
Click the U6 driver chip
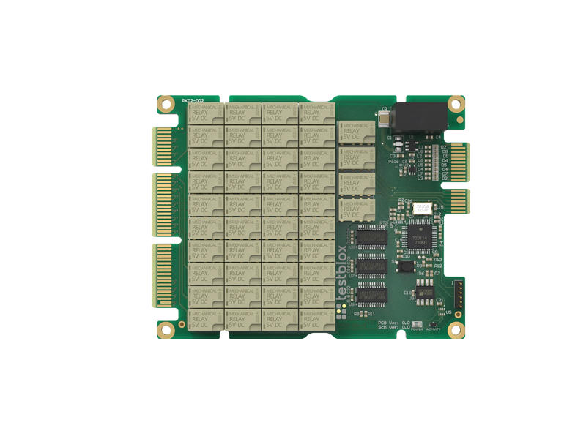373,296
